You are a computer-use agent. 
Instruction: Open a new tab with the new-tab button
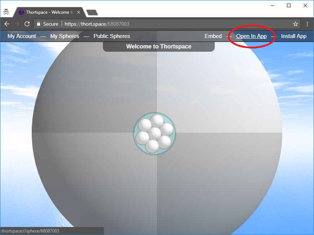pyautogui.click(x=92, y=12)
